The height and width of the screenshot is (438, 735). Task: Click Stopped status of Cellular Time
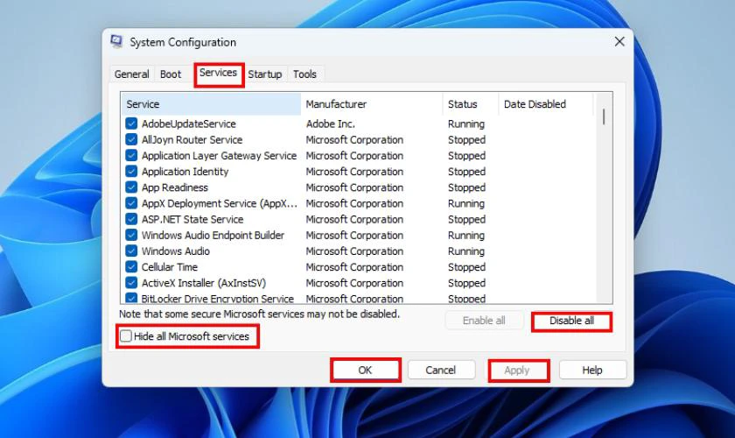pos(466,267)
